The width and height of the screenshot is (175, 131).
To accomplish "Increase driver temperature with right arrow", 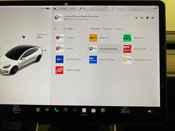I will tap(24, 109).
